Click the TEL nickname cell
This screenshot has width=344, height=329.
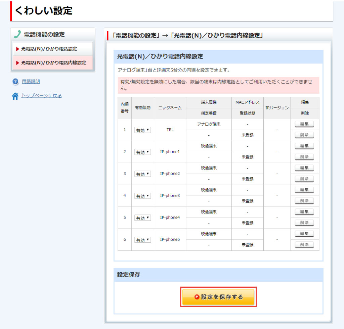(x=170, y=130)
